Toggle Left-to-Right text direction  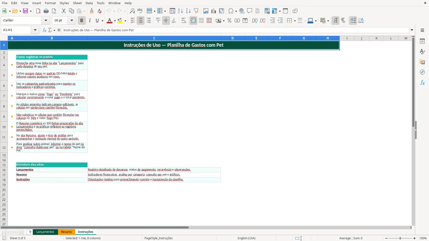coord(335,21)
